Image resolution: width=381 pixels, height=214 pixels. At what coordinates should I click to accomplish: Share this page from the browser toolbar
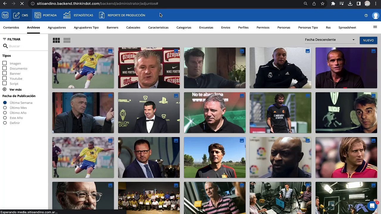coord(314,4)
